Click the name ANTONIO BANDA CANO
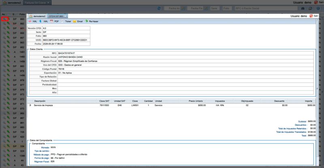 [70, 57]
